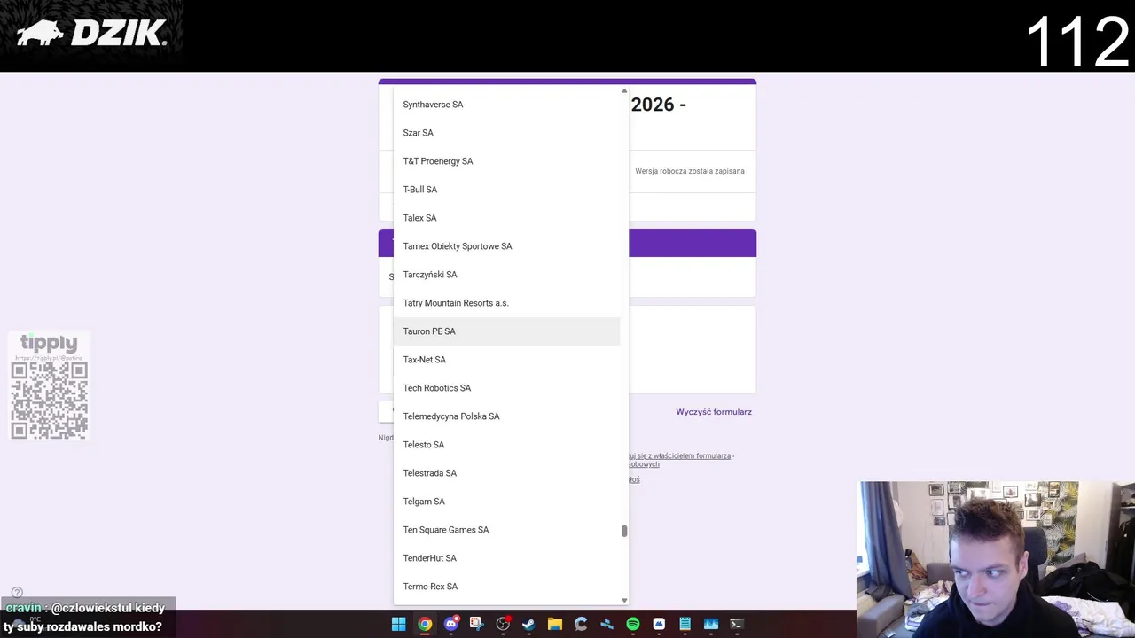This screenshot has width=1135, height=638.
Task: Select Tauron PE SA option
Action: pos(506,331)
